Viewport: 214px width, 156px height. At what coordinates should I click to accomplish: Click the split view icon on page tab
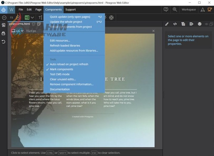pyautogui.click(x=39, y=24)
